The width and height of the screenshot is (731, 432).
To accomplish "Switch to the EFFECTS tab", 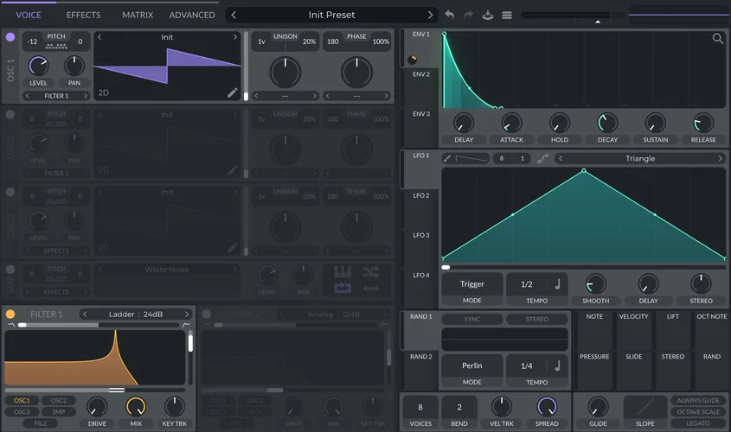I will pos(83,15).
